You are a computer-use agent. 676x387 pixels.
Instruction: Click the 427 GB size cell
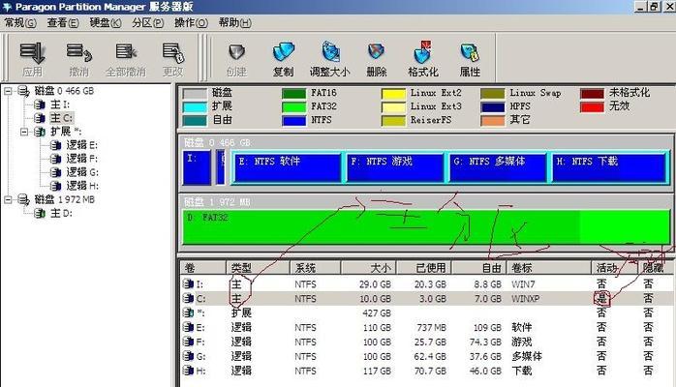(x=377, y=313)
